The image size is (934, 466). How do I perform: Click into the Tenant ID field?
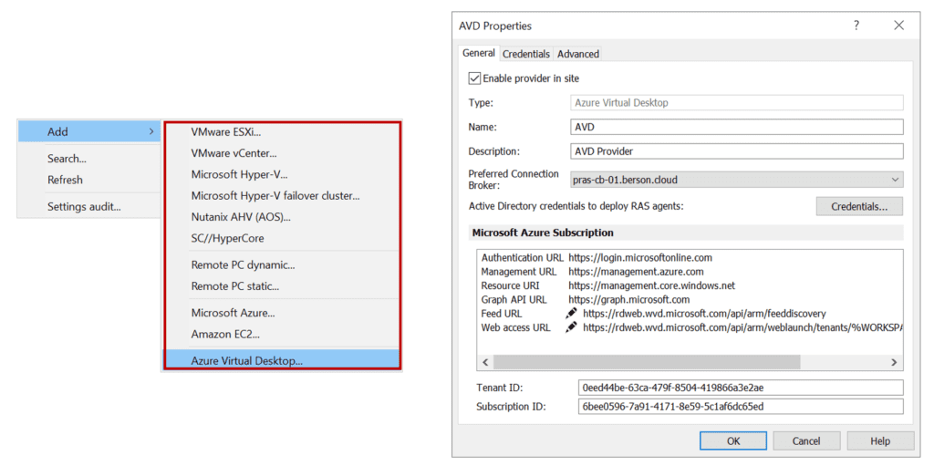click(x=740, y=388)
